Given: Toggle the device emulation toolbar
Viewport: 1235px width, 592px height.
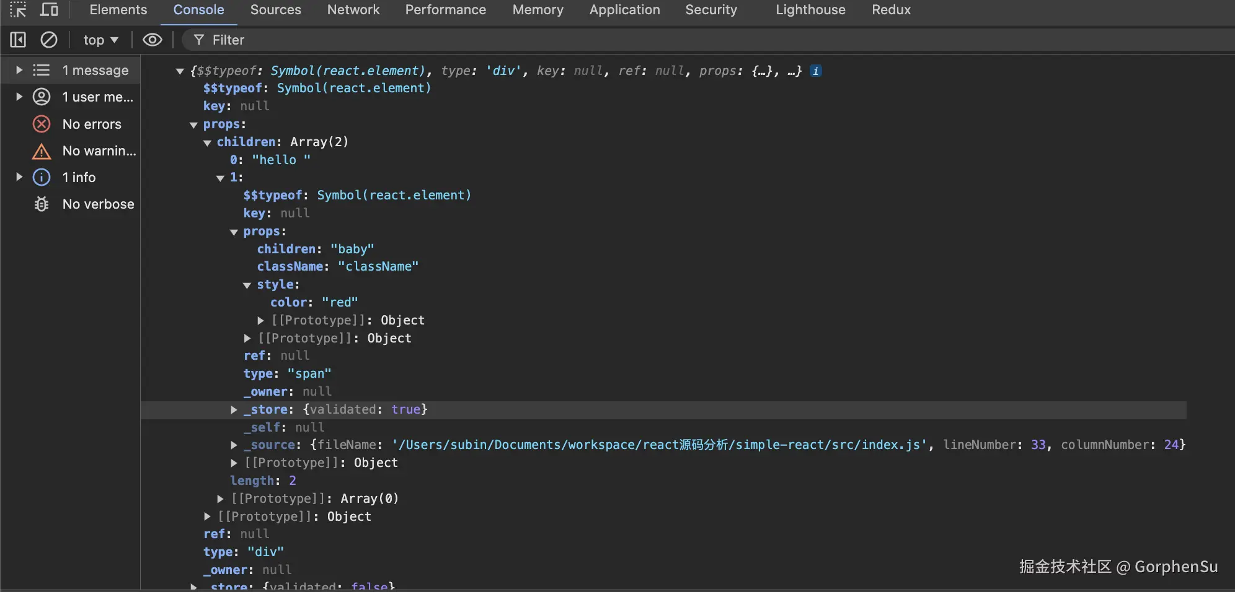Looking at the screenshot, I should [x=49, y=9].
